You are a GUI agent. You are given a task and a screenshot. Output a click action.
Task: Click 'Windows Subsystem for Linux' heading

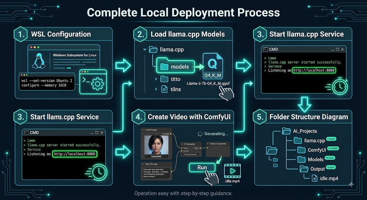click(75, 55)
